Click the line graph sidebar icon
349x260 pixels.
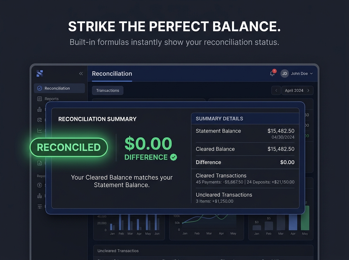(40, 131)
